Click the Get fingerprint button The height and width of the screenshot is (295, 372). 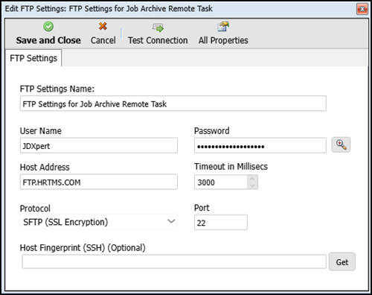coord(342,261)
